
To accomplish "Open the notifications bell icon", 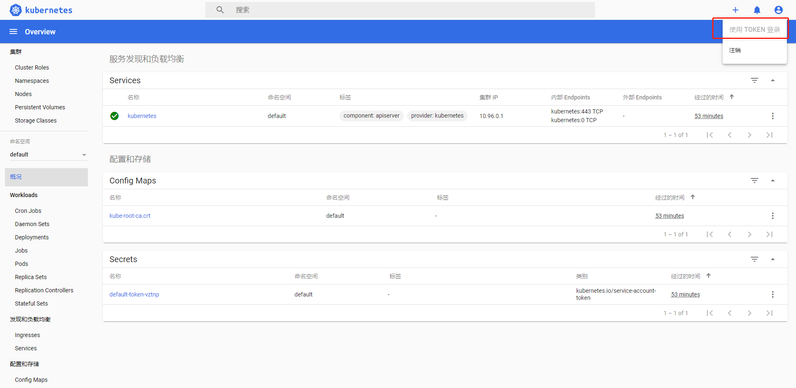I will click(757, 10).
